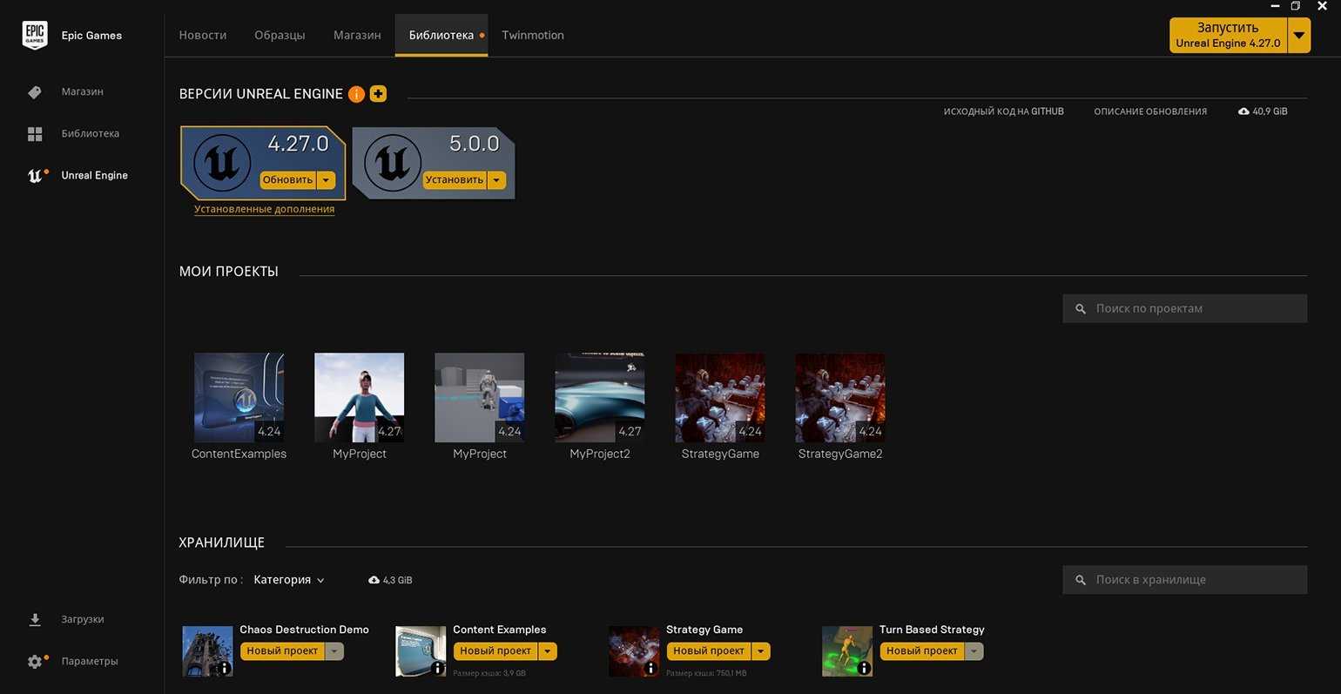This screenshot has width=1341, height=694.
Task: Switch to the Новости tab
Action: click(203, 36)
